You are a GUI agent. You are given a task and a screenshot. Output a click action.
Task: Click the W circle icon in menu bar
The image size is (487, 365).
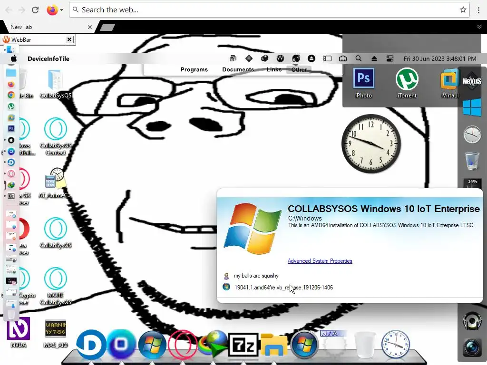[280, 58]
